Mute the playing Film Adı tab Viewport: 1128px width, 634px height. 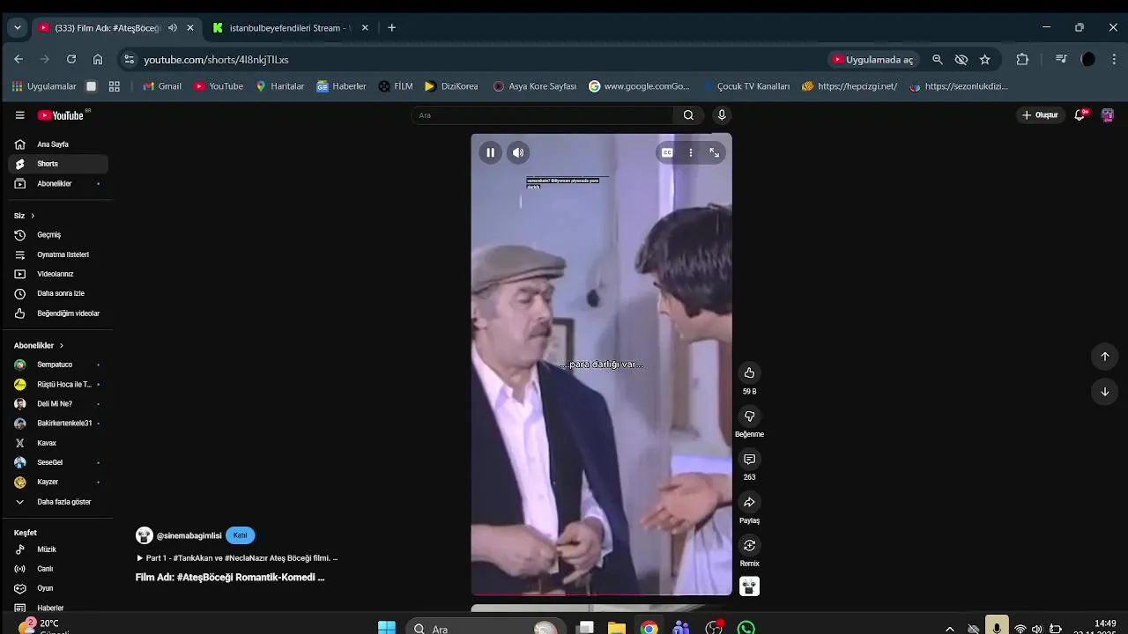pyautogui.click(x=173, y=27)
